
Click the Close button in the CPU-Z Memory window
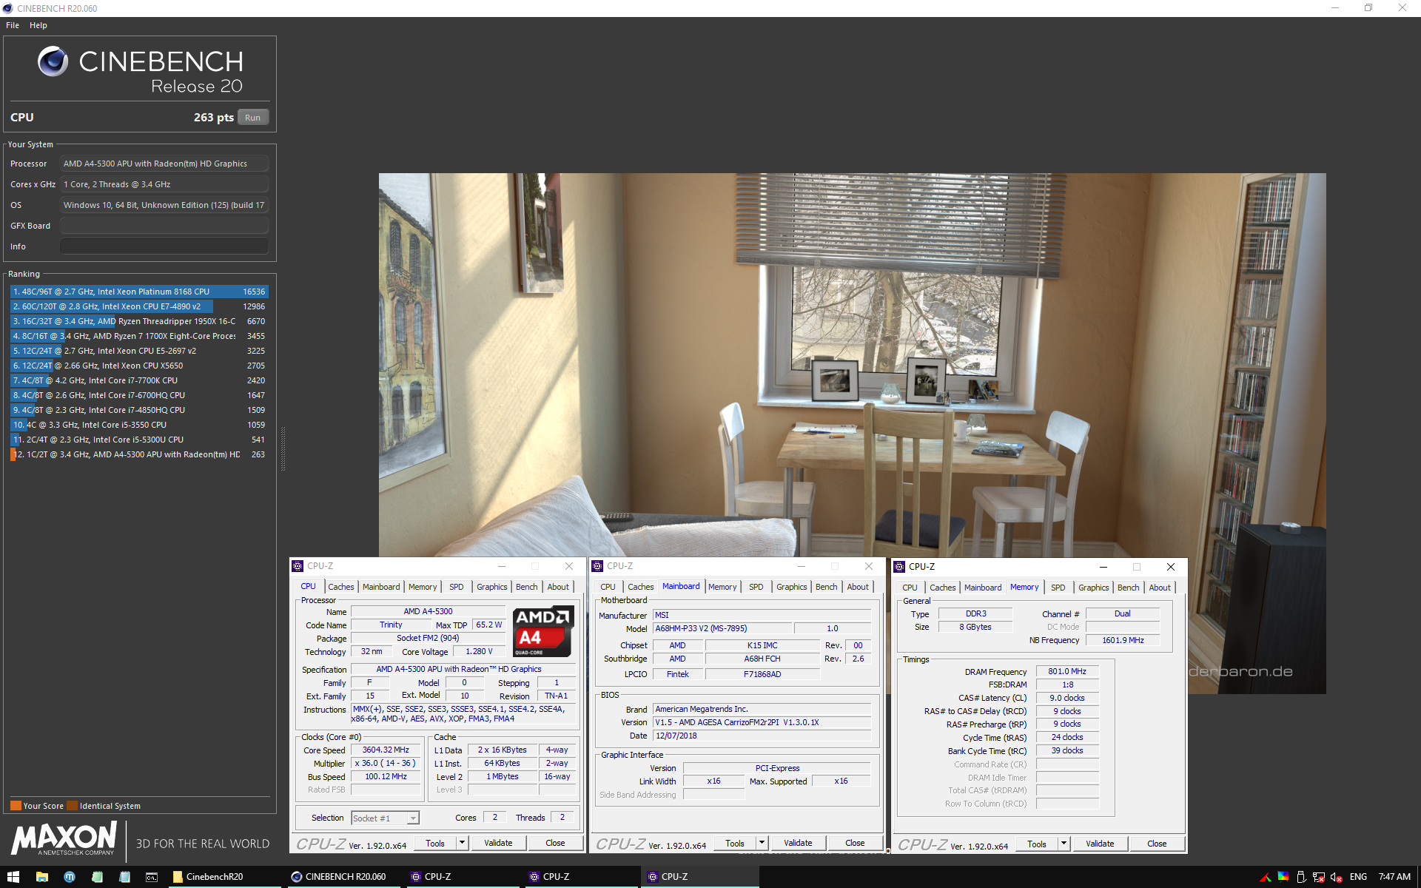[x=1157, y=844]
